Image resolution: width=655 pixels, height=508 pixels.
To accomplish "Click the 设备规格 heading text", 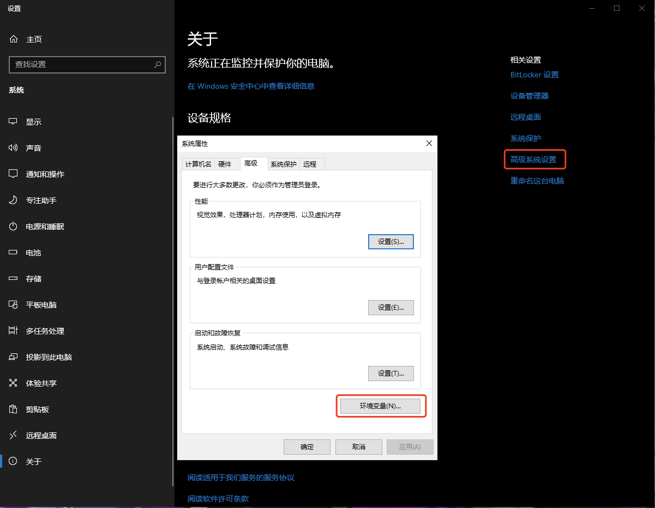I will (209, 118).
